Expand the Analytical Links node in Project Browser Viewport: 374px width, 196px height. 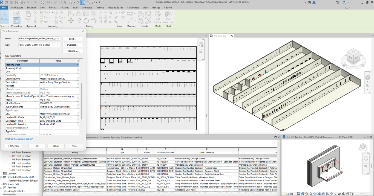pyautogui.click(x=5, y=191)
